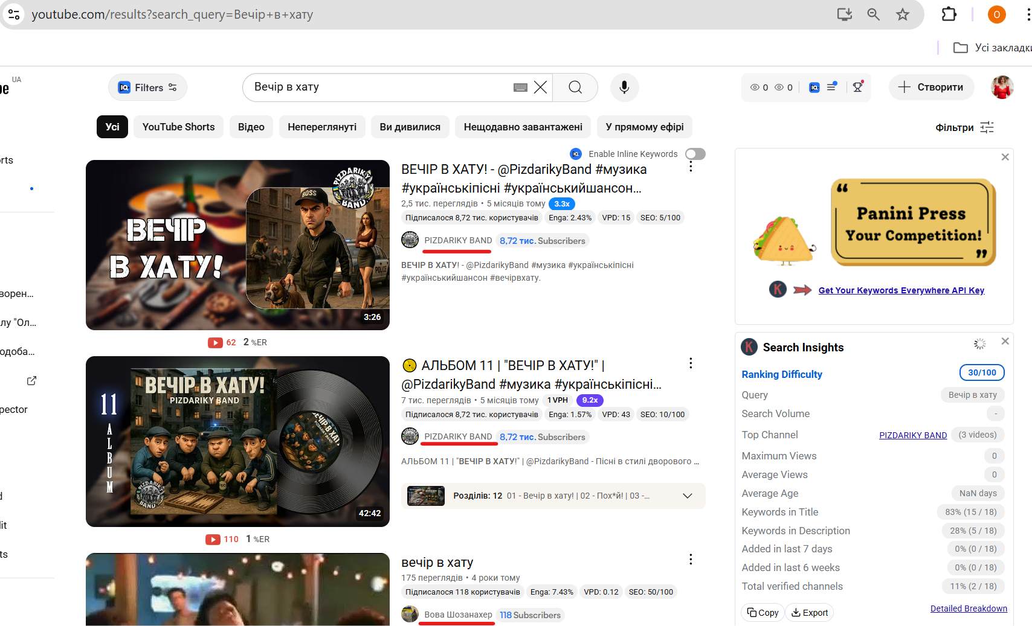1032x626 pixels.
Task: Select У прямому ефірі chip
Action: click(x=645, y=127)
